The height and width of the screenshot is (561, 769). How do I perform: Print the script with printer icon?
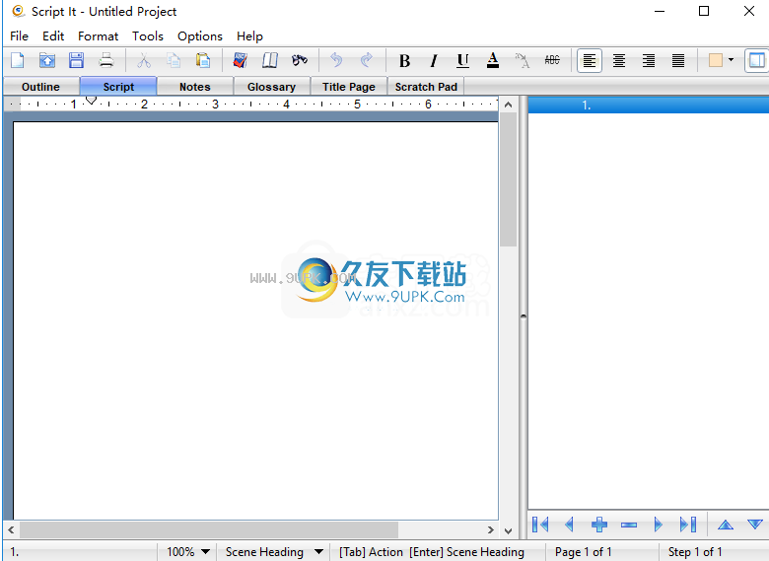click(105, 61)
